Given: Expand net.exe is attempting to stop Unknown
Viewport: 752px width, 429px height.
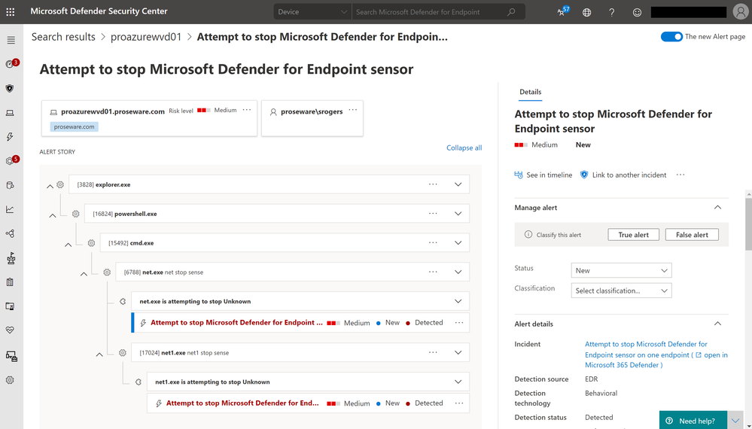Looking at the screenshot, I should coord(458,302).
